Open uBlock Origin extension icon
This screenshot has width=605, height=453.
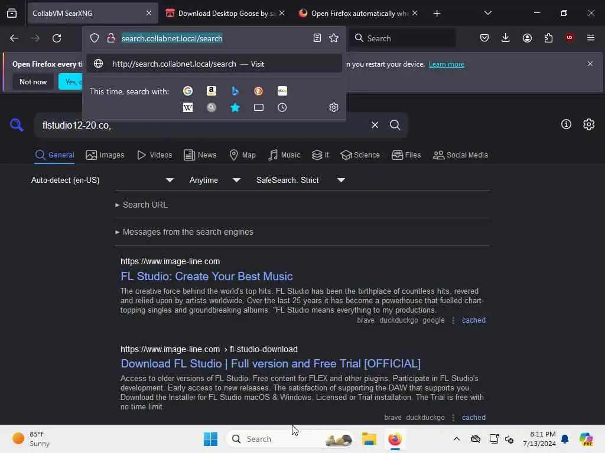pyautogui.click(x=570, y=38)
